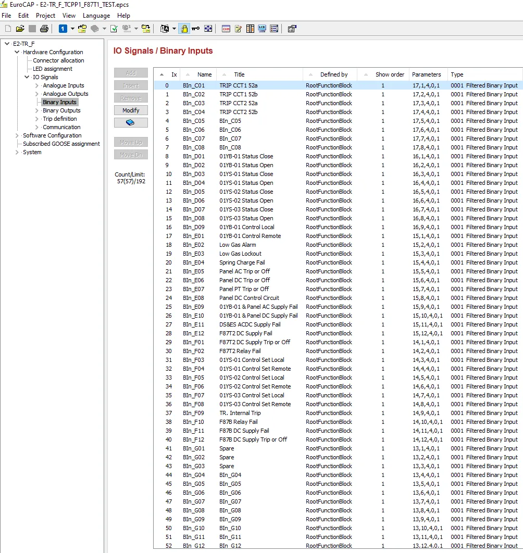Viewport: 523px width, 553px height.
Task: Click the disabled Add button
Action: click(131, 73)
